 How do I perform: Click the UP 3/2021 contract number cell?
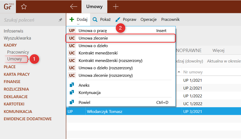[193, 112]
